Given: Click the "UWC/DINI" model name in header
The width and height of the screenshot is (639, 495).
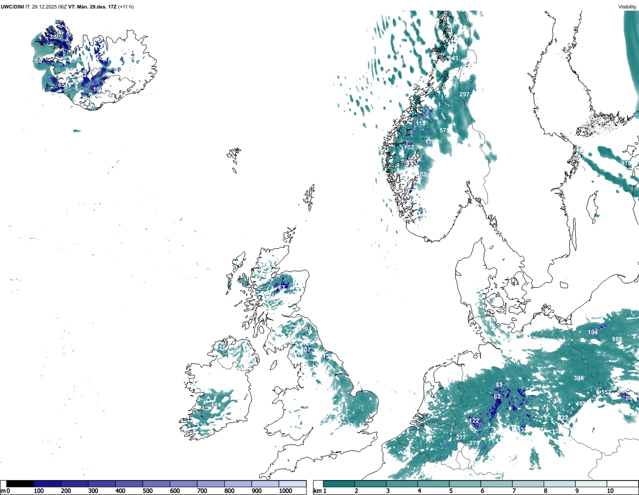Looking at the screenshot, I should point(12,6).
